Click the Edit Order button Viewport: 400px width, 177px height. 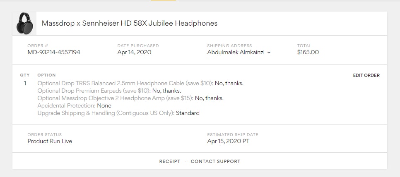pos(366,76)
